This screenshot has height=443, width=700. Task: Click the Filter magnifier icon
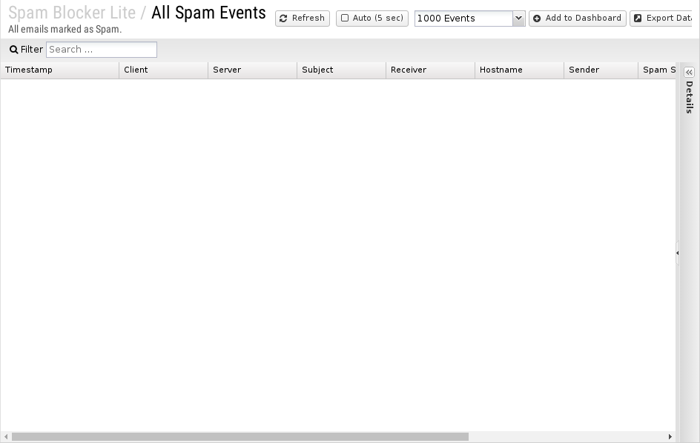coord(14,50)
